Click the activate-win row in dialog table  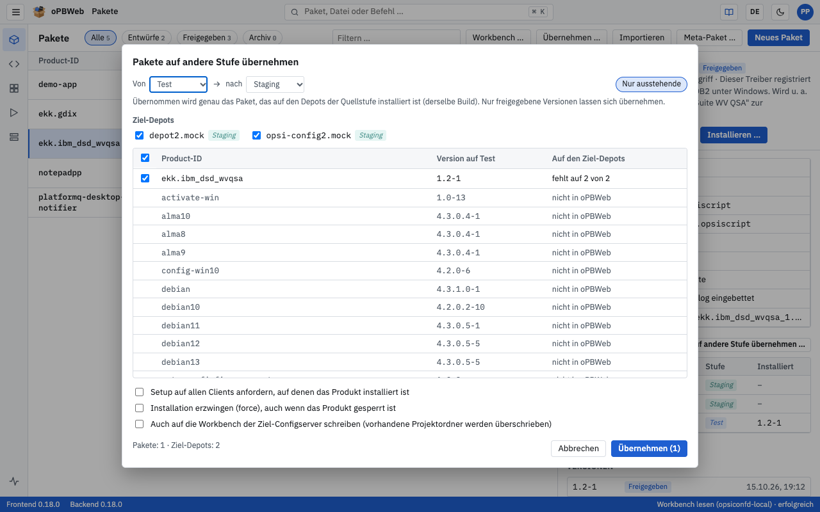coord(410,198)
